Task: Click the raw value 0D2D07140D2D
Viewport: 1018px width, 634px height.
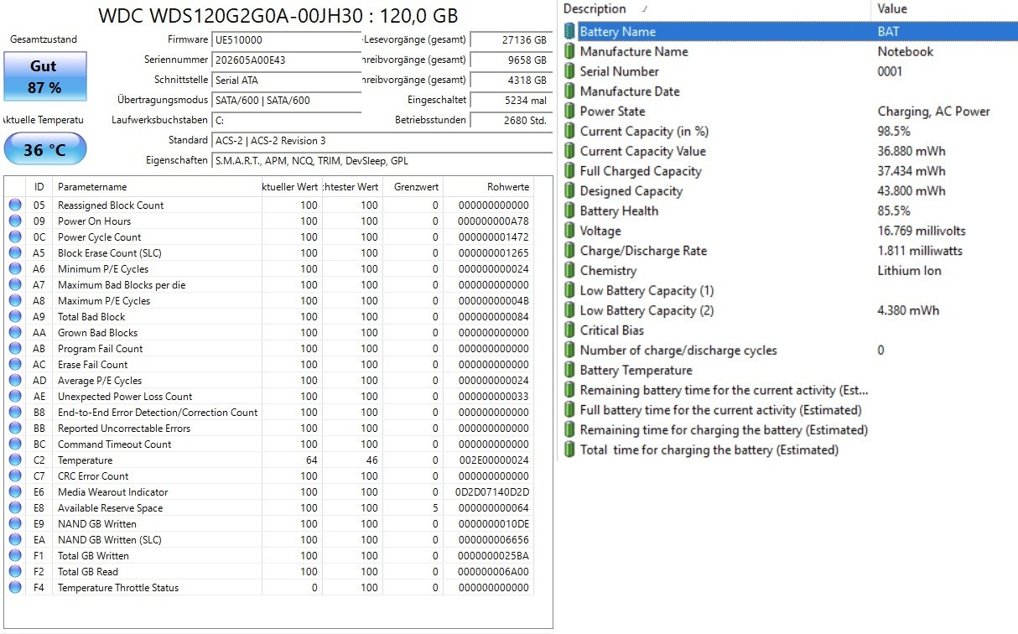Action: (492, 492)
